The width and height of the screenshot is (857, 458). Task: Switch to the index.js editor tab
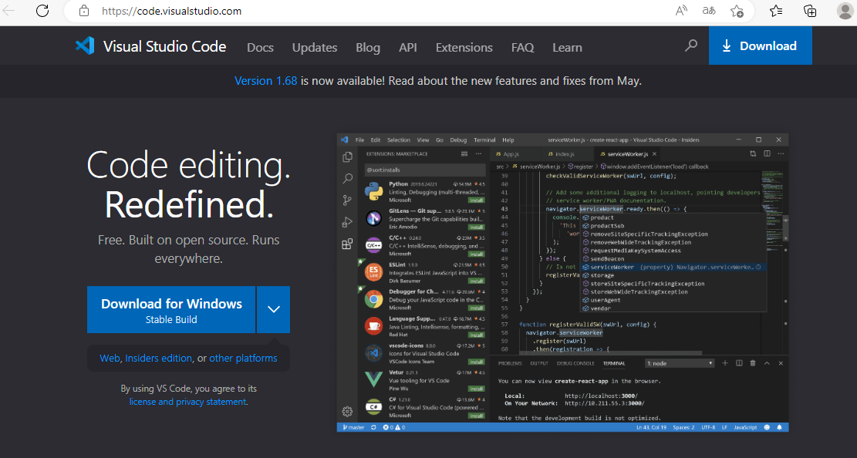coord(565,154)
